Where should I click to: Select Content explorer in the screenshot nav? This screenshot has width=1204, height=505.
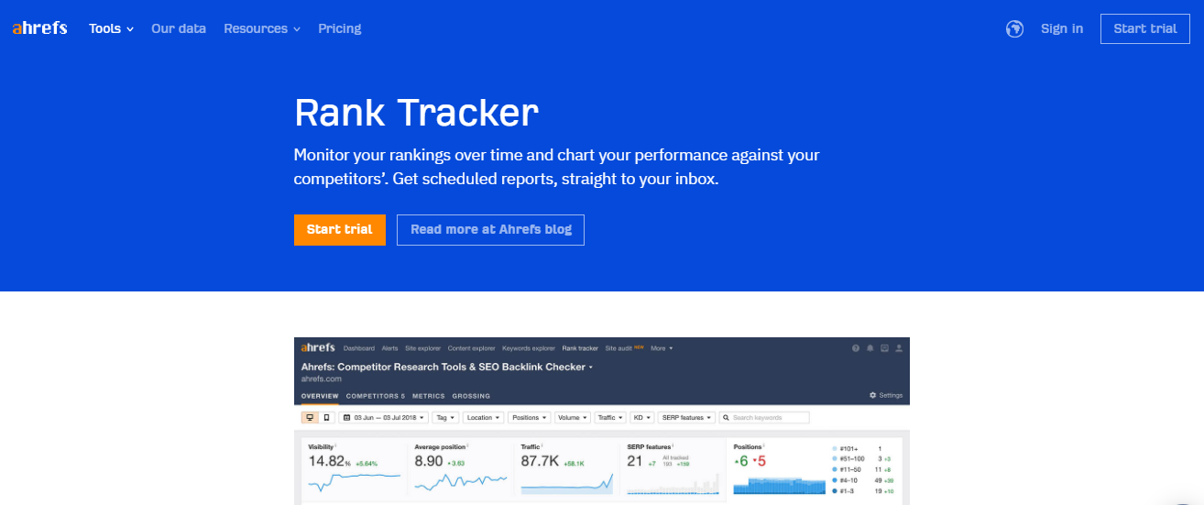pyautogui.click(x=472, y=348)
